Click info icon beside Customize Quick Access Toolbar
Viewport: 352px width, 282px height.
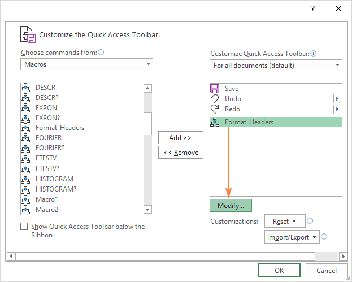pyautogui.click(x=314, y=54)
